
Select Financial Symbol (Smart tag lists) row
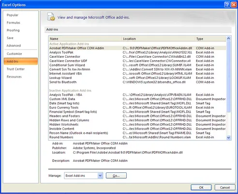point(137,112)
